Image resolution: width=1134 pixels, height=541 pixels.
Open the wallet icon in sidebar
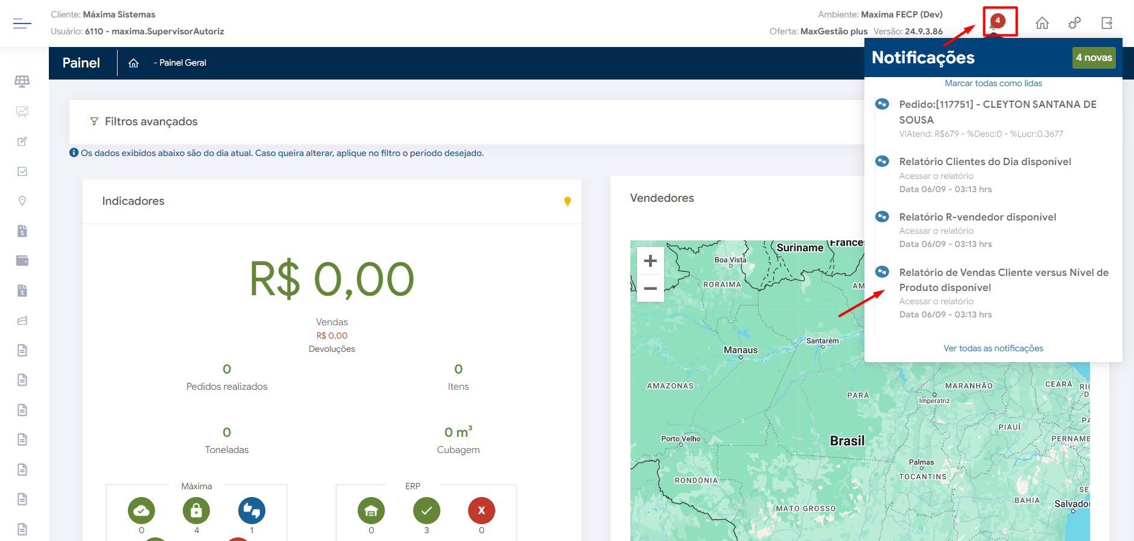[22, 261]
